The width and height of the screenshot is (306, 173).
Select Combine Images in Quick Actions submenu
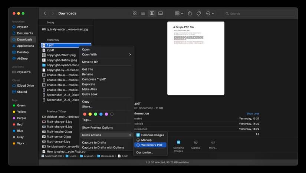coord(150,135)
